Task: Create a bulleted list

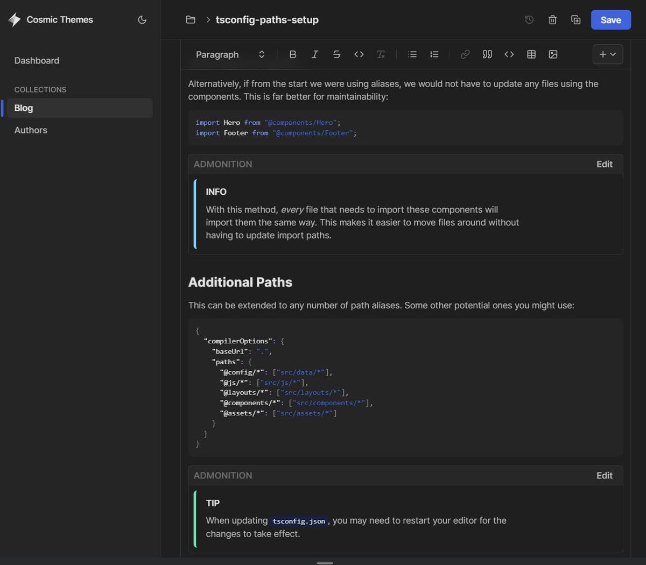Action: 412,54
